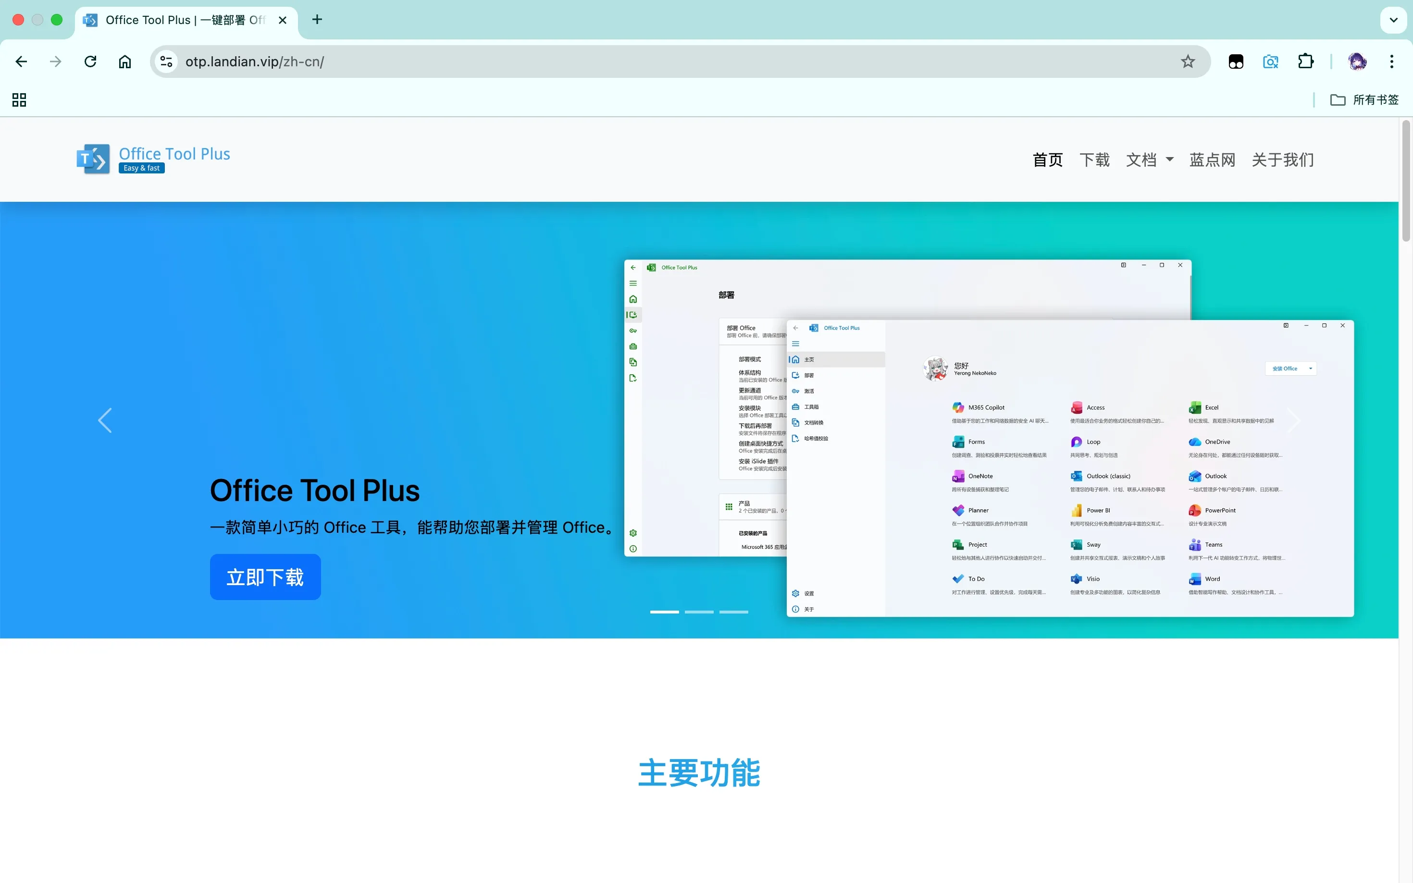Bookmark this page with the star icon

point(1188,62)
